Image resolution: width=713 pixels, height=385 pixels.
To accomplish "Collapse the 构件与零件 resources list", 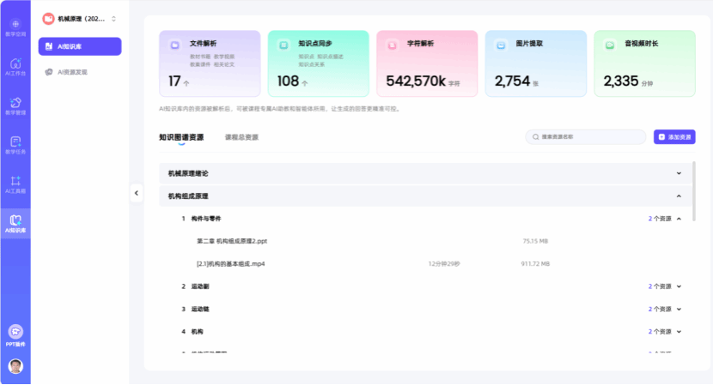I will pyautogui.click(x=679, y=219).
